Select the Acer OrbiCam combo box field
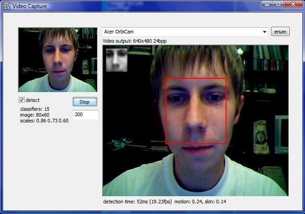Screen dimensions: 305x214 185,32
